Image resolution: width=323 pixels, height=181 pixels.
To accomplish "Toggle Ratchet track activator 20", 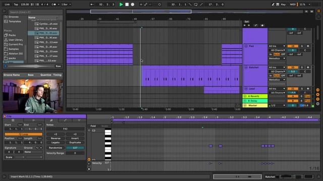I will (293, 67).
